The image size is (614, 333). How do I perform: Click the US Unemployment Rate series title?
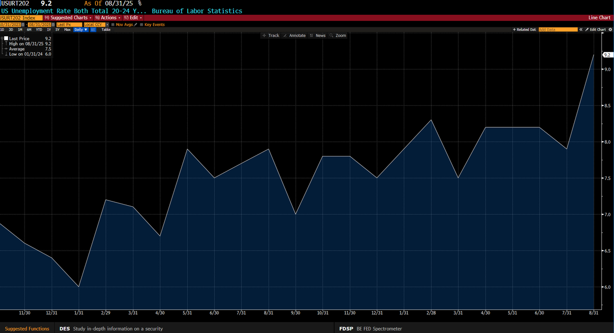tap(73, 11)
